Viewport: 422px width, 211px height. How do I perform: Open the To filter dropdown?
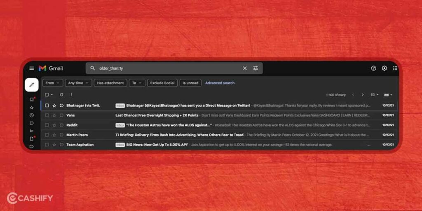(x=137, y=83)
